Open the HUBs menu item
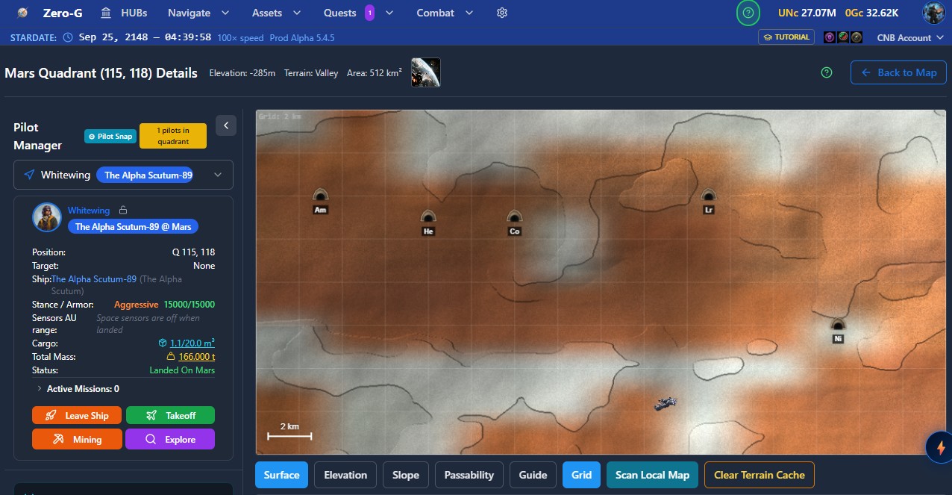This screenshot has height=495, width=952. click(125, 13)
